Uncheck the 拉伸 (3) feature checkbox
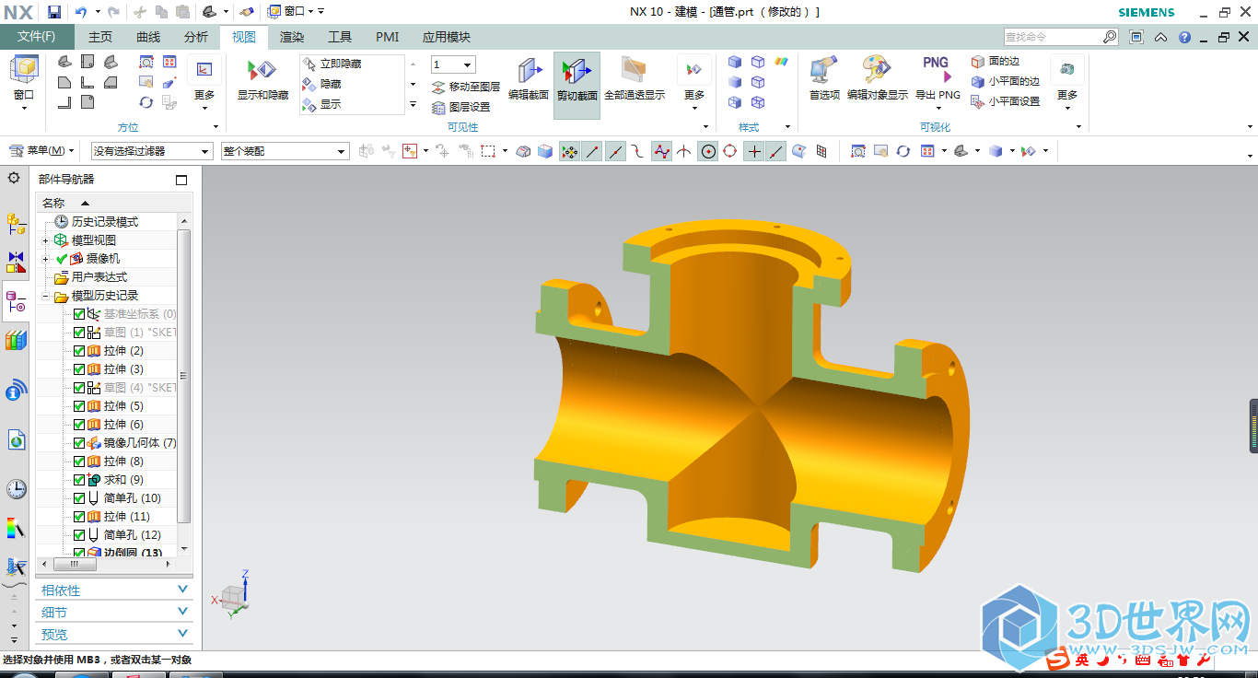 [x=79, y=369]
